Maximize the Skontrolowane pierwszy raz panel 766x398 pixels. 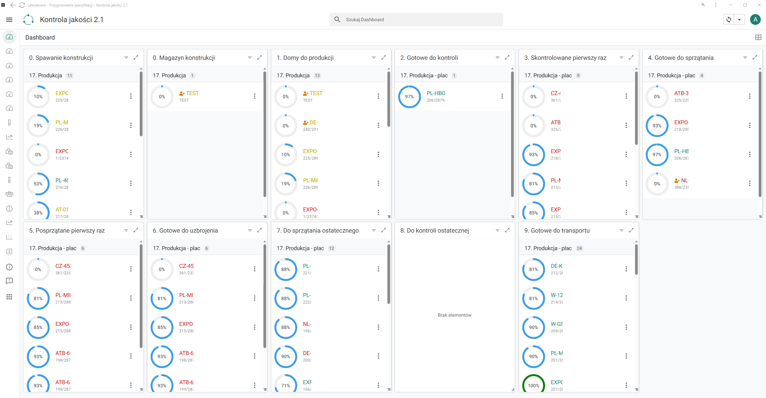(631, 58)
